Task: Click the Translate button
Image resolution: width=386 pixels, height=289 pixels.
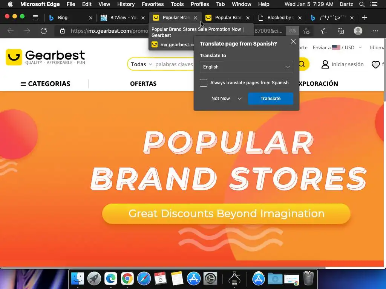Action: point(270,99)
